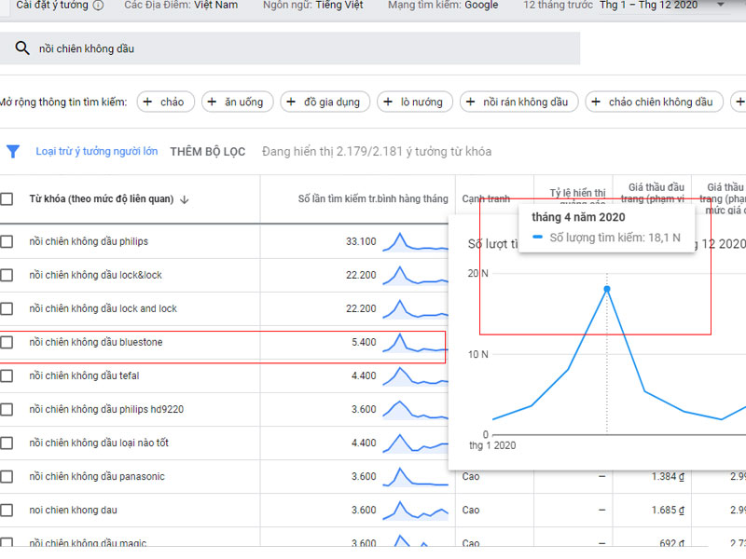Screen dimensions: 746x559
Task: Click trend sparkline for lock&lock keyword
Action: (415, 275)
